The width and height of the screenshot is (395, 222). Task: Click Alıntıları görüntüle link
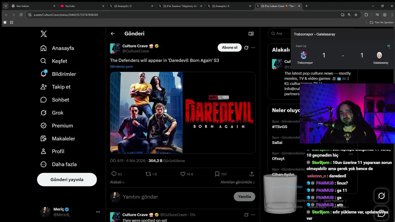[238, 182]
